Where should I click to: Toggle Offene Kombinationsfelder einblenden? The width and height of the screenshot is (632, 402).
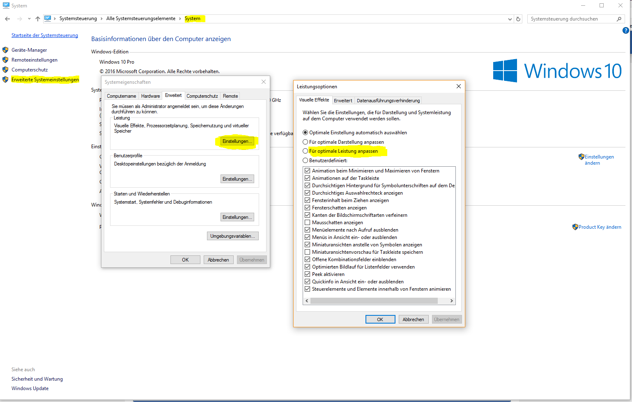[x=307, y=260]
